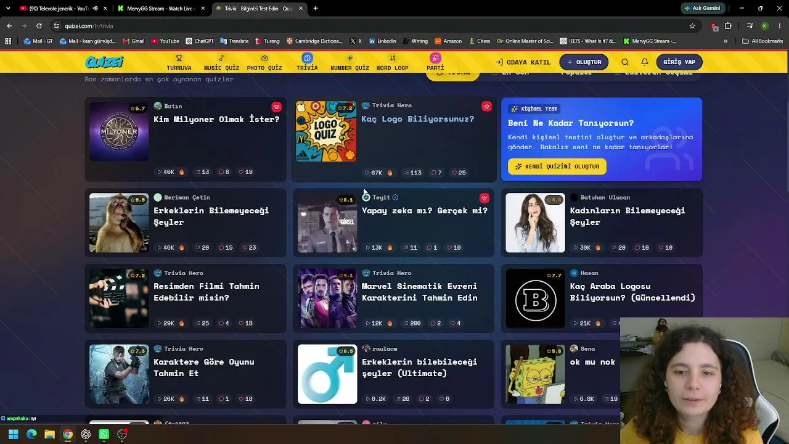Switch to the MervyGG Stream tab

point(161,9)
